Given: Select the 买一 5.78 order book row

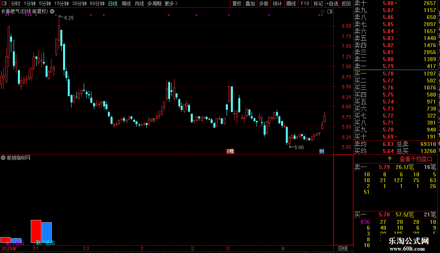Looking at the screenshot, I should click(x=395, y=74).
